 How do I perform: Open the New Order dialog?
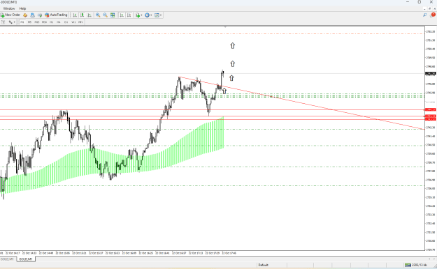coord(10,15)
